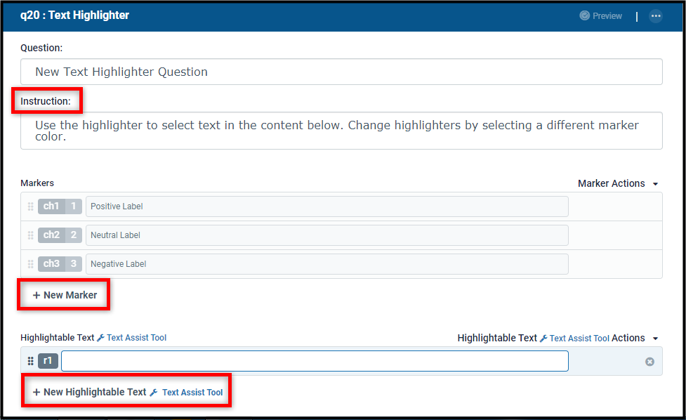Open the three-dots options menu in header
The height and width of the screenshot is (420, 686).
click(x=655, y=16)
